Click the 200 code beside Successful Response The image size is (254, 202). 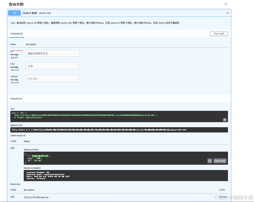[x=12, y=197]
